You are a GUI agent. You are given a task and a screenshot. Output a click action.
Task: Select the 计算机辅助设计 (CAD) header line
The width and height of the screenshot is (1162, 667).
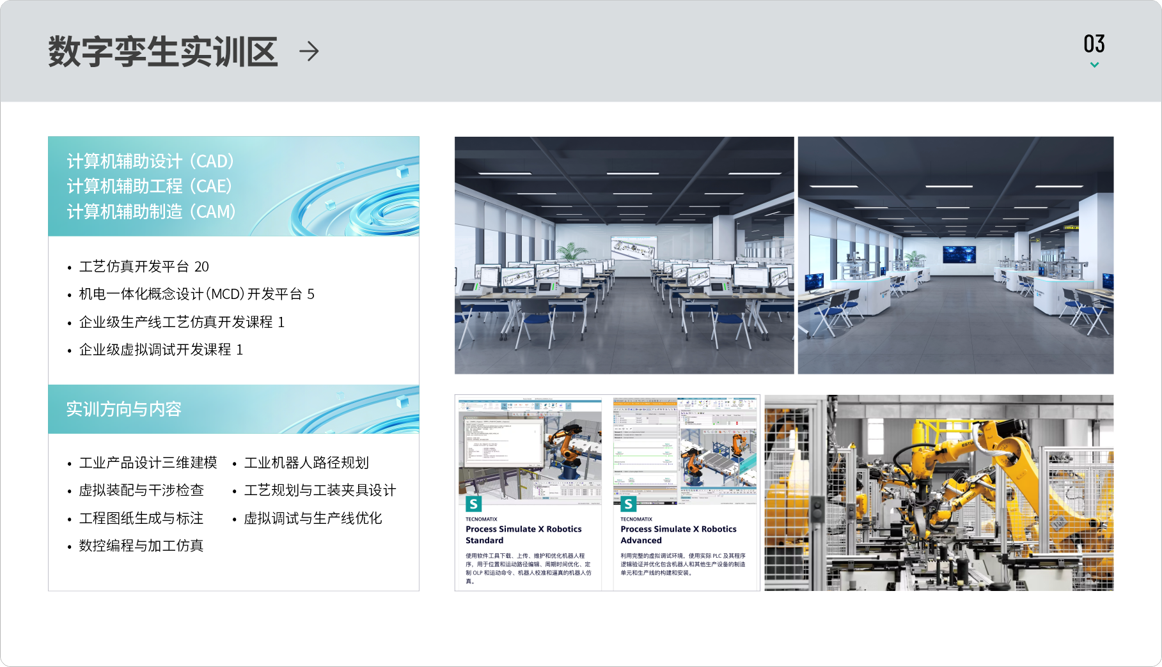coord(151,161)
